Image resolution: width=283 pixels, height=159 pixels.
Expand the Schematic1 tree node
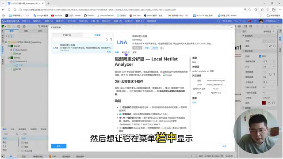coord(11,50)
